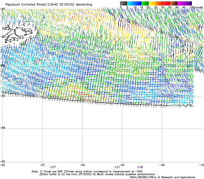
Task: Click the -56 latitude axis label
Action: click(2, 96)
